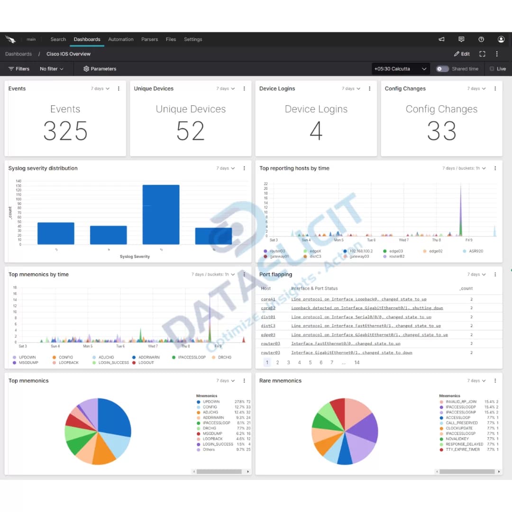The width and height of the screenshot is (512, 512).
Task: Enter fullscreen mode for the dashboard
Action: (x=482, y=54)
